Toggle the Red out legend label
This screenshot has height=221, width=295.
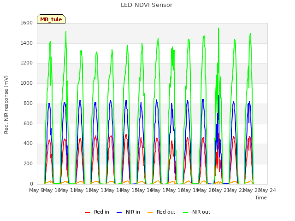[x=166, y=212]
